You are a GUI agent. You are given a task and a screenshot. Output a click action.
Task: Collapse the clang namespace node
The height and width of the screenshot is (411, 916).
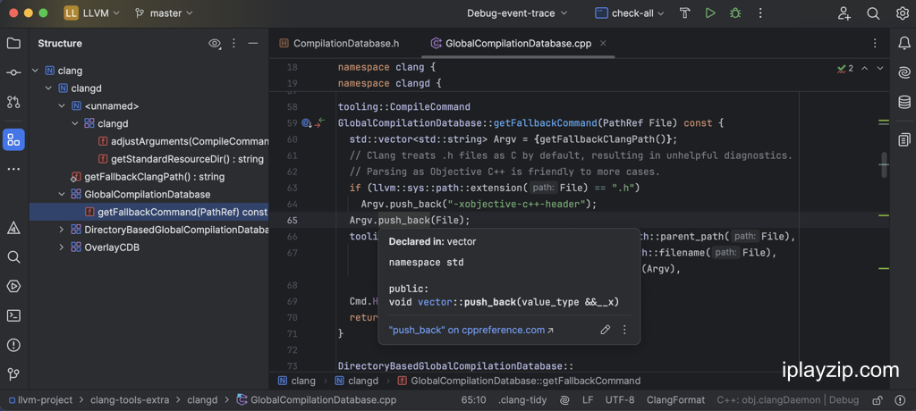point(36,71)
